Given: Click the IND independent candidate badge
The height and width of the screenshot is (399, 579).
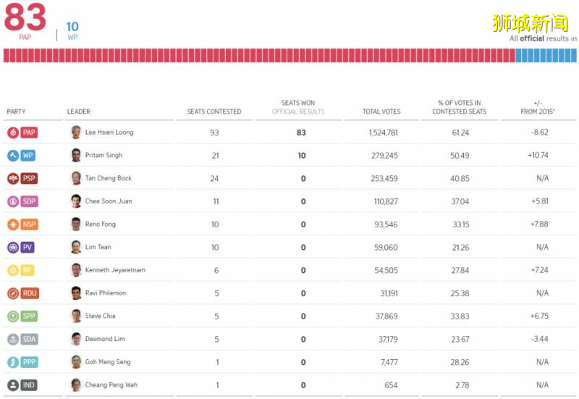Looking at the screenshot, I should 22,385.
